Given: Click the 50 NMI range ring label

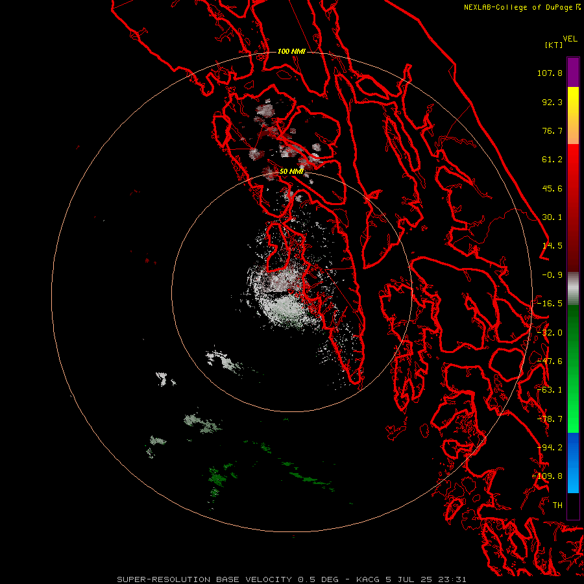Looking at the screenshot, I should coord(291,172).
